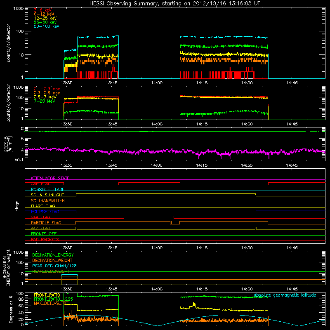Click the DECIMATION_WEIGHT legend label
The width and height of the screenshot is (330, 330).
pyautogui.click(x=52, y=260)
